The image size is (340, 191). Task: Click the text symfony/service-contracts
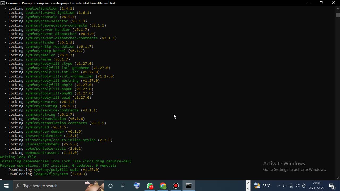point(52,110)
